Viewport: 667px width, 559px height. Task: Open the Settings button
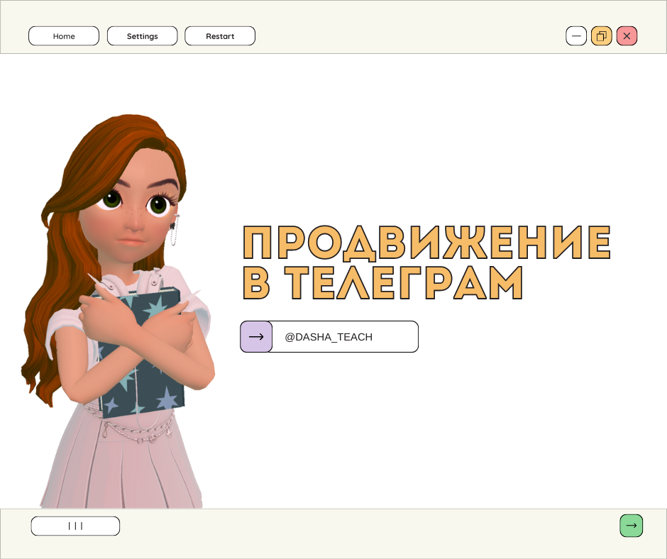click(142, 36)
